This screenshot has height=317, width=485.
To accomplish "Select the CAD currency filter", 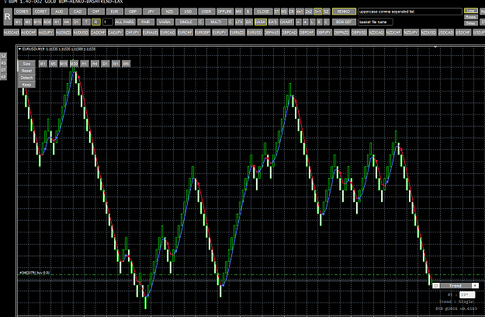I will pos(78,12).
